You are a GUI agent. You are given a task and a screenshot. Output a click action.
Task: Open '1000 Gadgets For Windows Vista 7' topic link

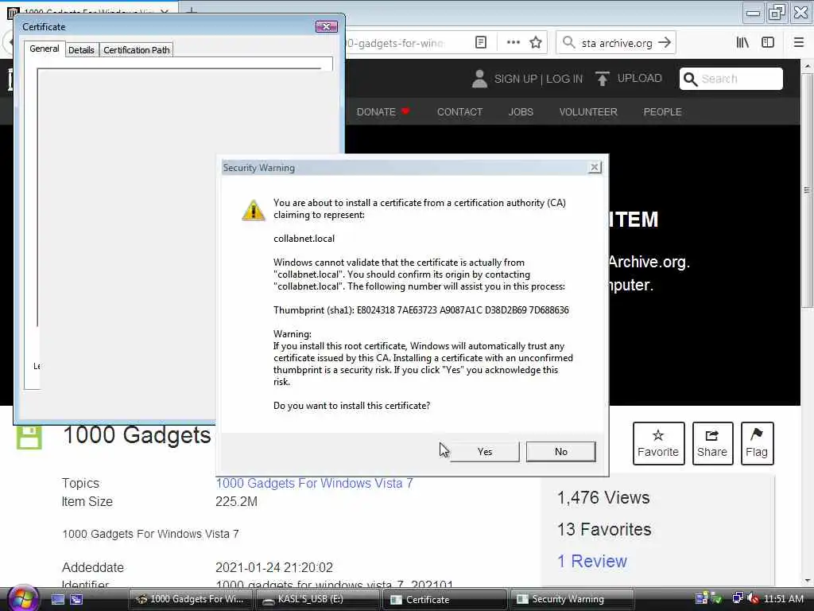314,483
